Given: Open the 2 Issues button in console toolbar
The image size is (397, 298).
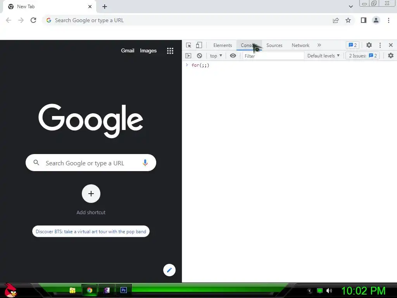Looking at the screenshot, I should [x=362, y=56].
